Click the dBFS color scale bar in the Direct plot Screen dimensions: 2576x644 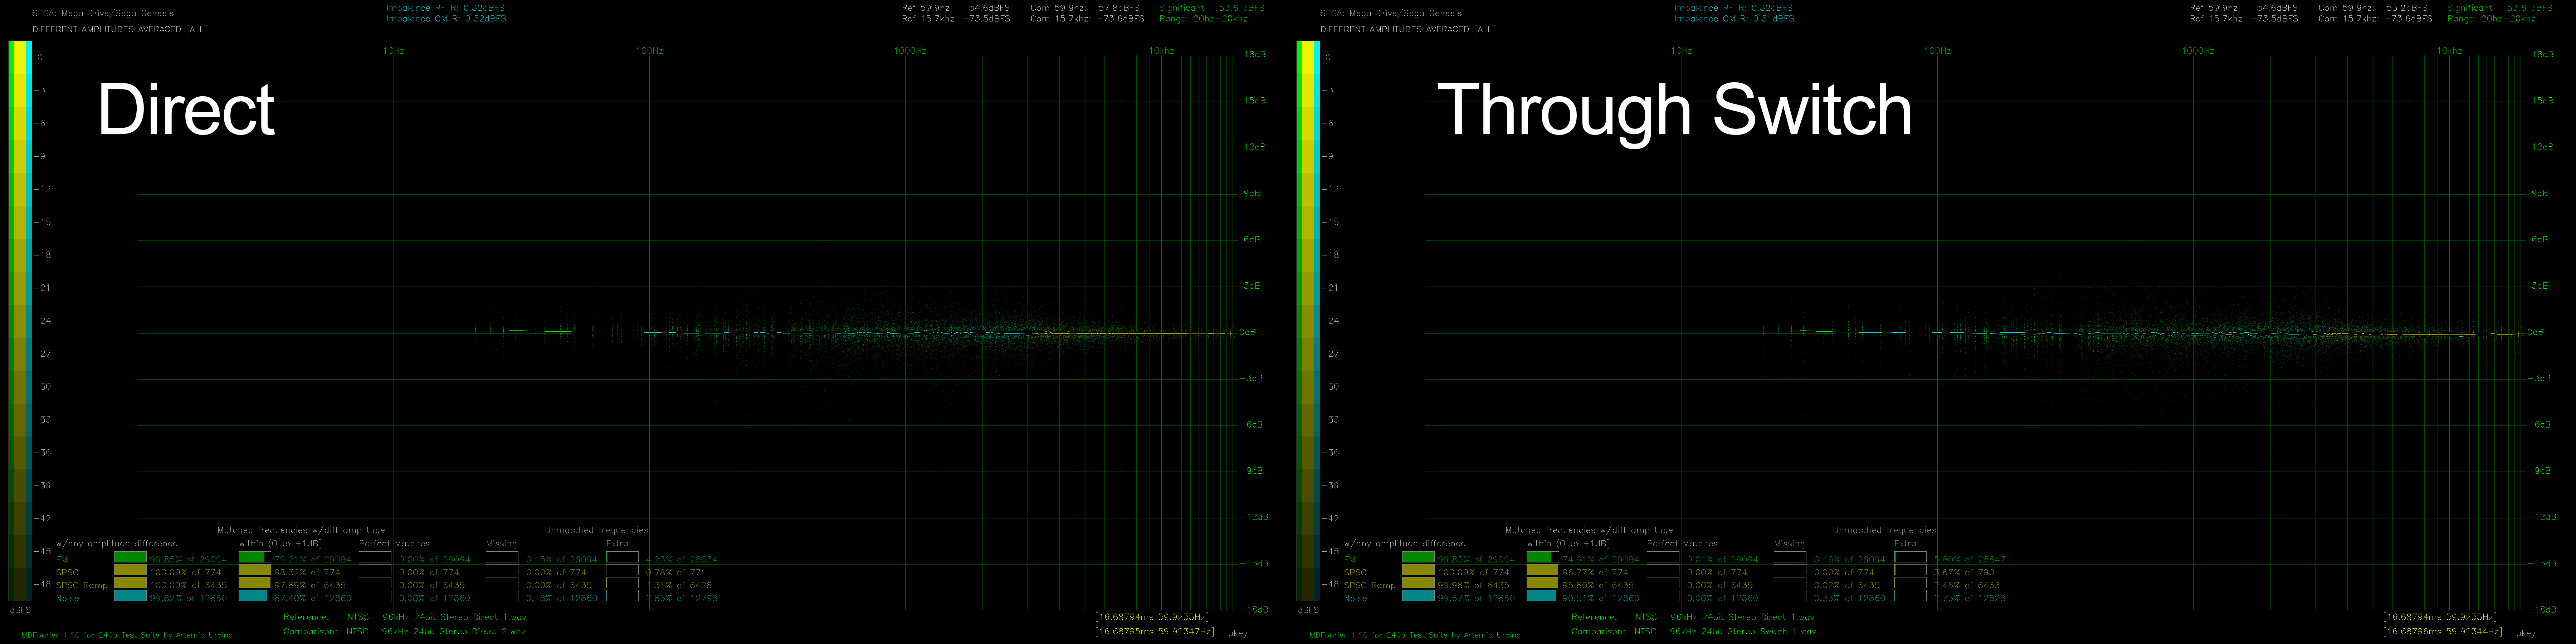click(x=20, y=321)
